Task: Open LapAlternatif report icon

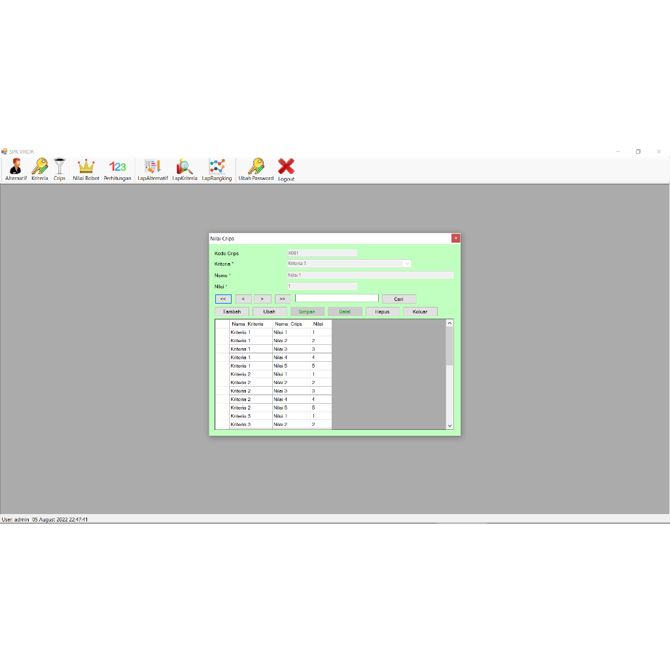Action: tap(152, 169)
